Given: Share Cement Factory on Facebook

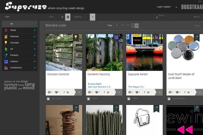Looking at the screenshot, I should tap(104, 92).
